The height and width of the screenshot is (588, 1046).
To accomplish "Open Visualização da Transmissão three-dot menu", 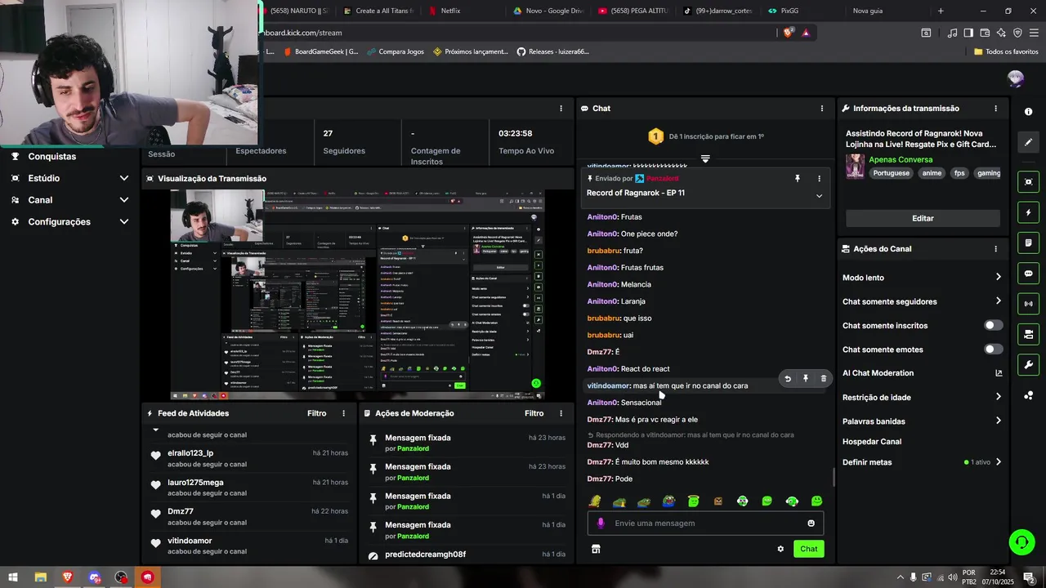I will click(x=561, y=179).
